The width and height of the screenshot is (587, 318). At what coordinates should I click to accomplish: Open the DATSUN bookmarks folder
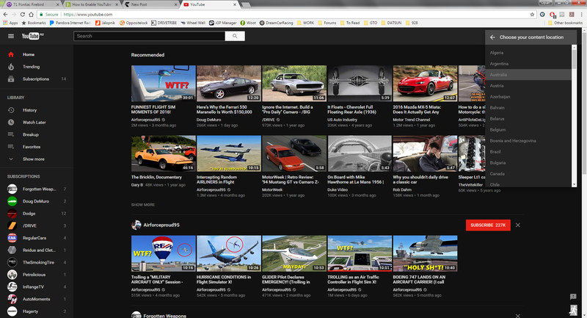pyautogui.click(x=391, y=23)
